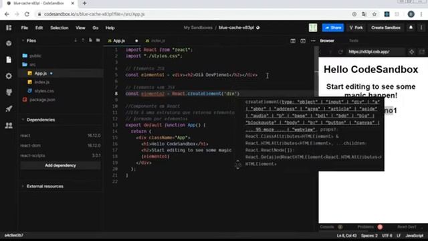428x241 pixels.
Task: Open the Problems panel at preview bottom
Action: (x=366, y=227)
